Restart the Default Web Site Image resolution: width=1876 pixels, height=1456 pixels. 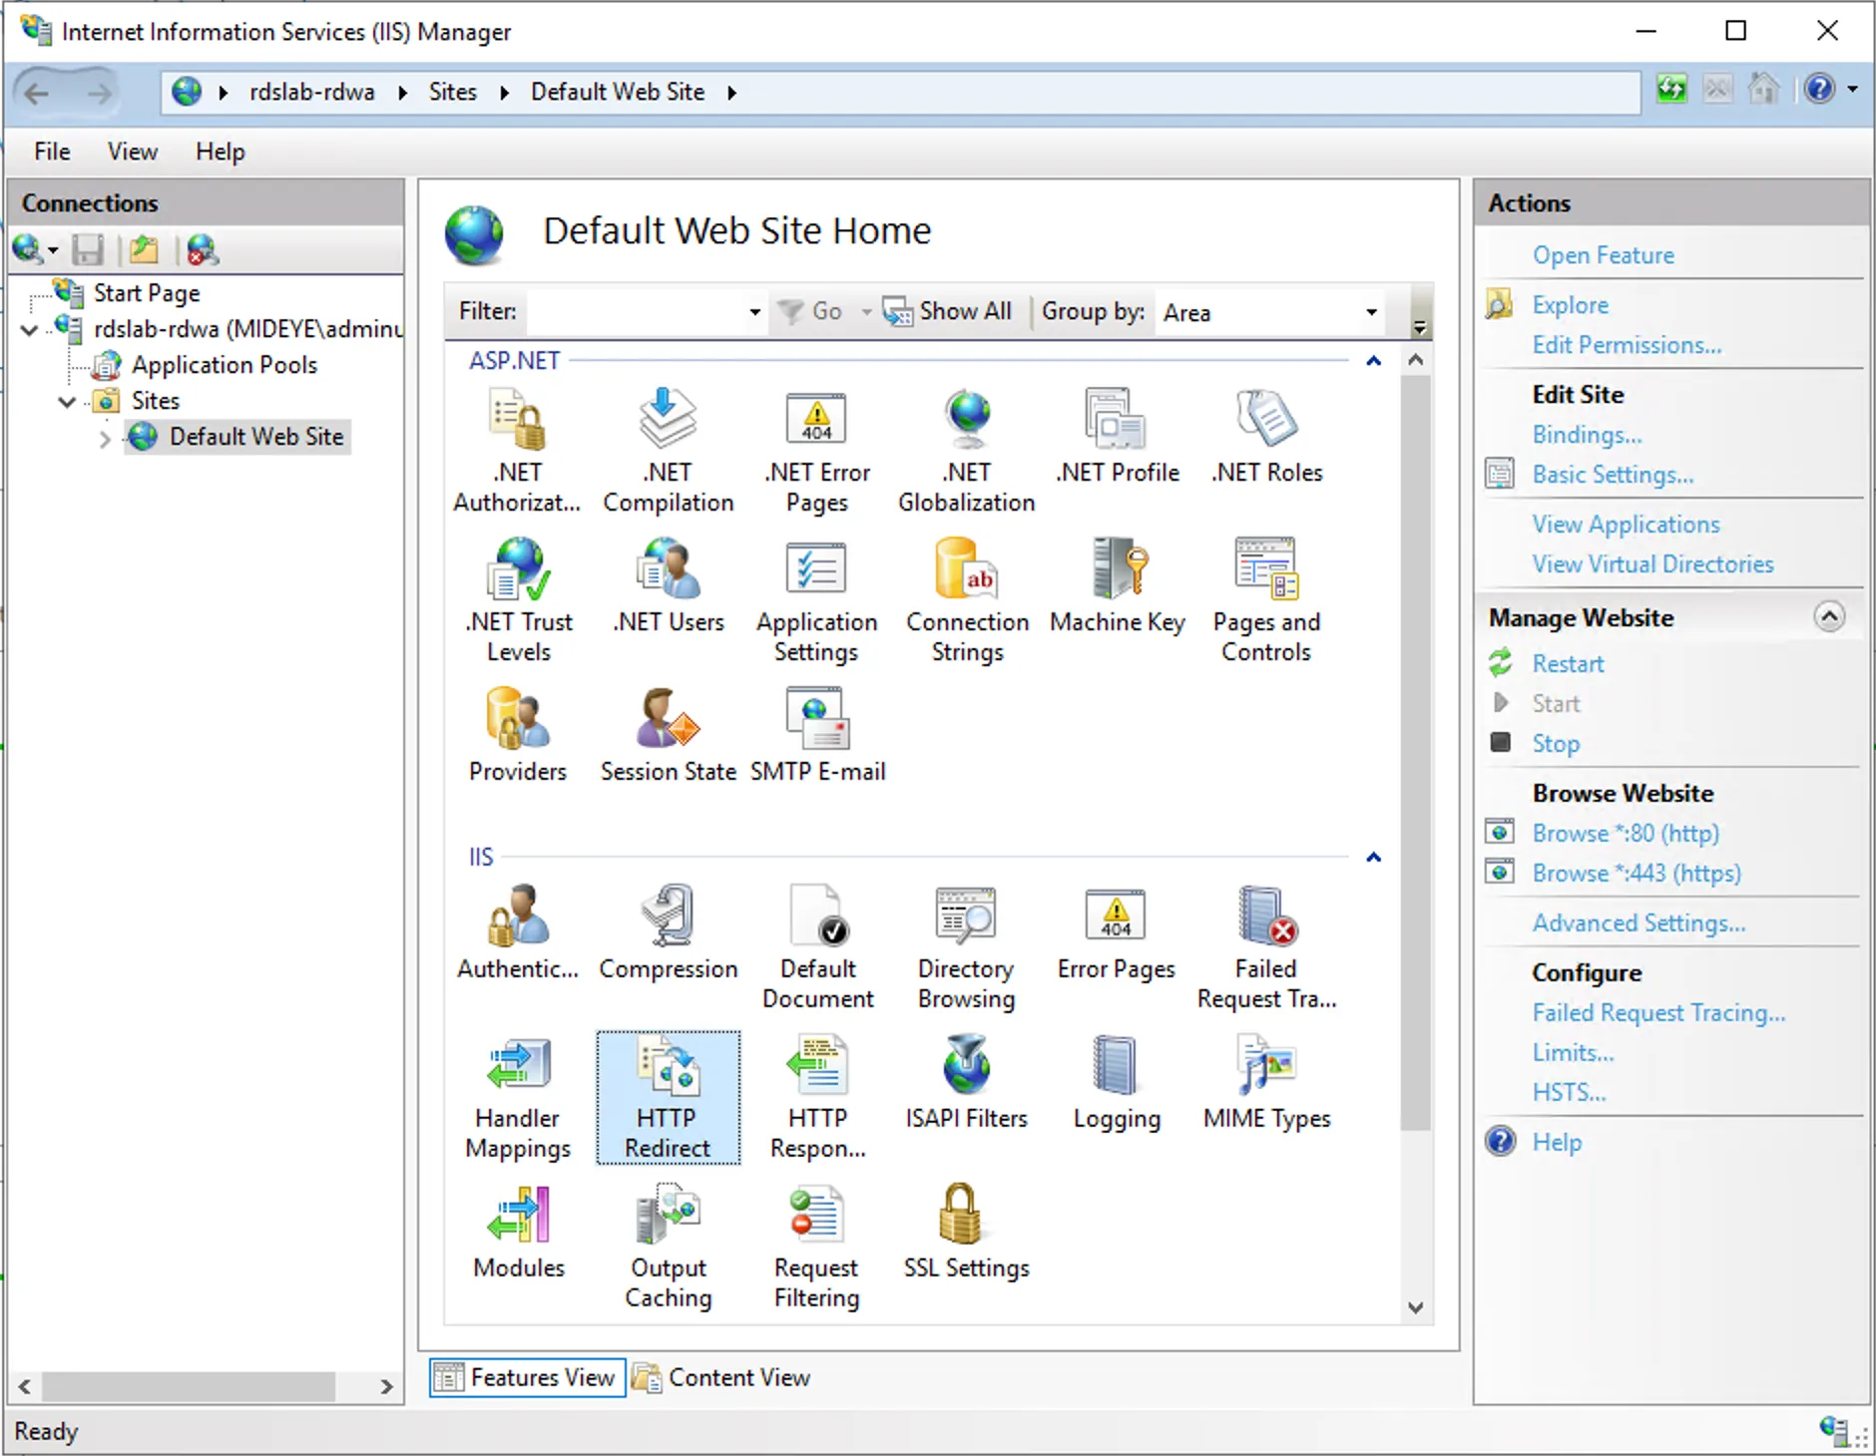click(x=1569, y=663)
